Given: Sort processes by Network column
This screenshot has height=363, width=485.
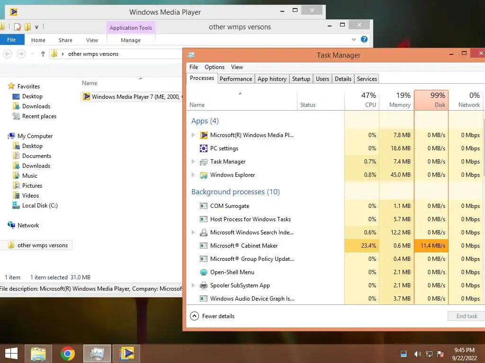Looking at the screenshot, I should pyautogui.click(x=466, y=100).
